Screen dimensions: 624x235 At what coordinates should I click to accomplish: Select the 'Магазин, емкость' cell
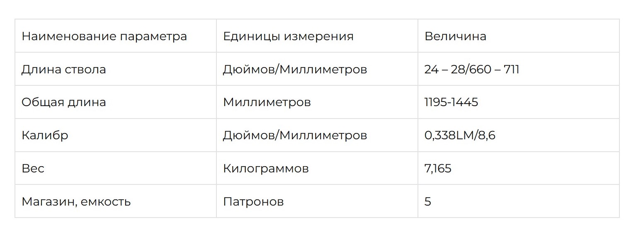(x=116, y=201)
